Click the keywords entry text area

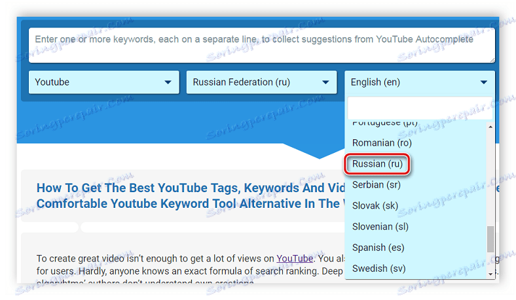[x=262, y=45]
